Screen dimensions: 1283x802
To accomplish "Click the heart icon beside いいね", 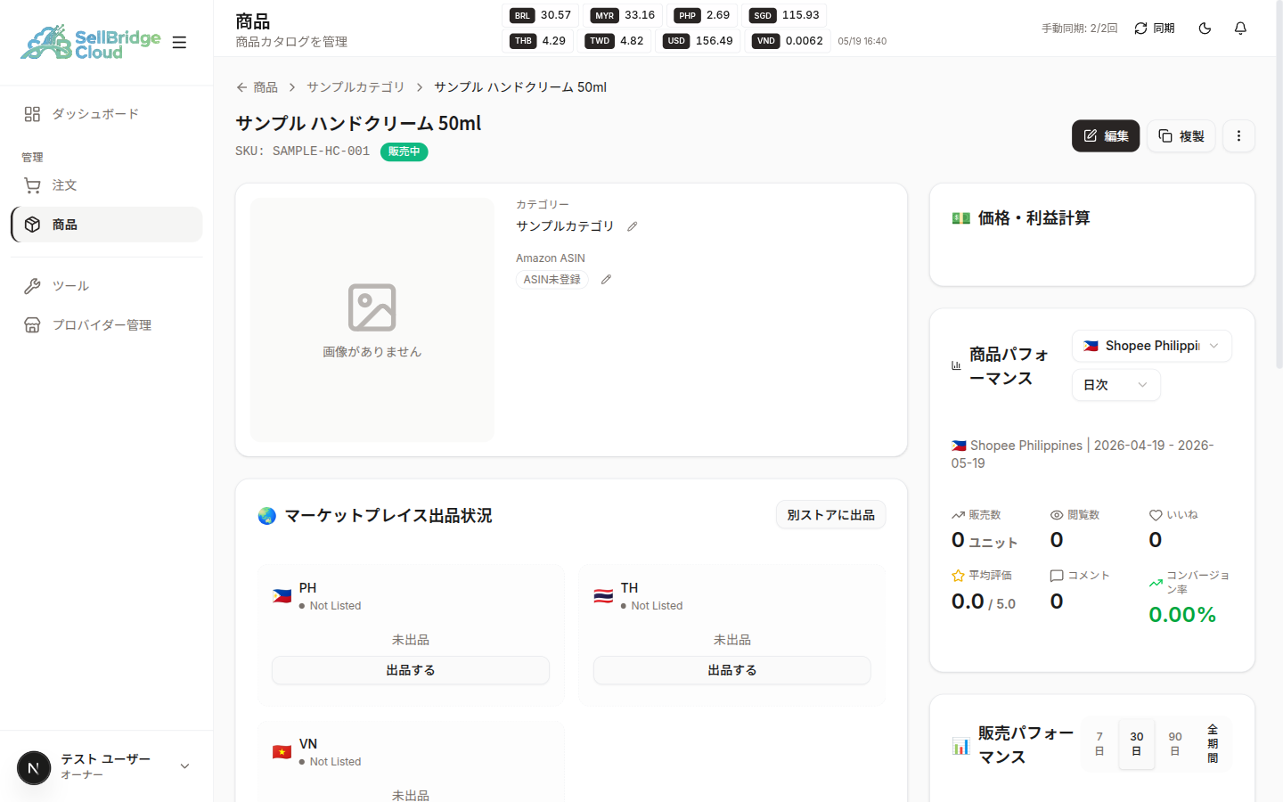I will [1156, 515].
